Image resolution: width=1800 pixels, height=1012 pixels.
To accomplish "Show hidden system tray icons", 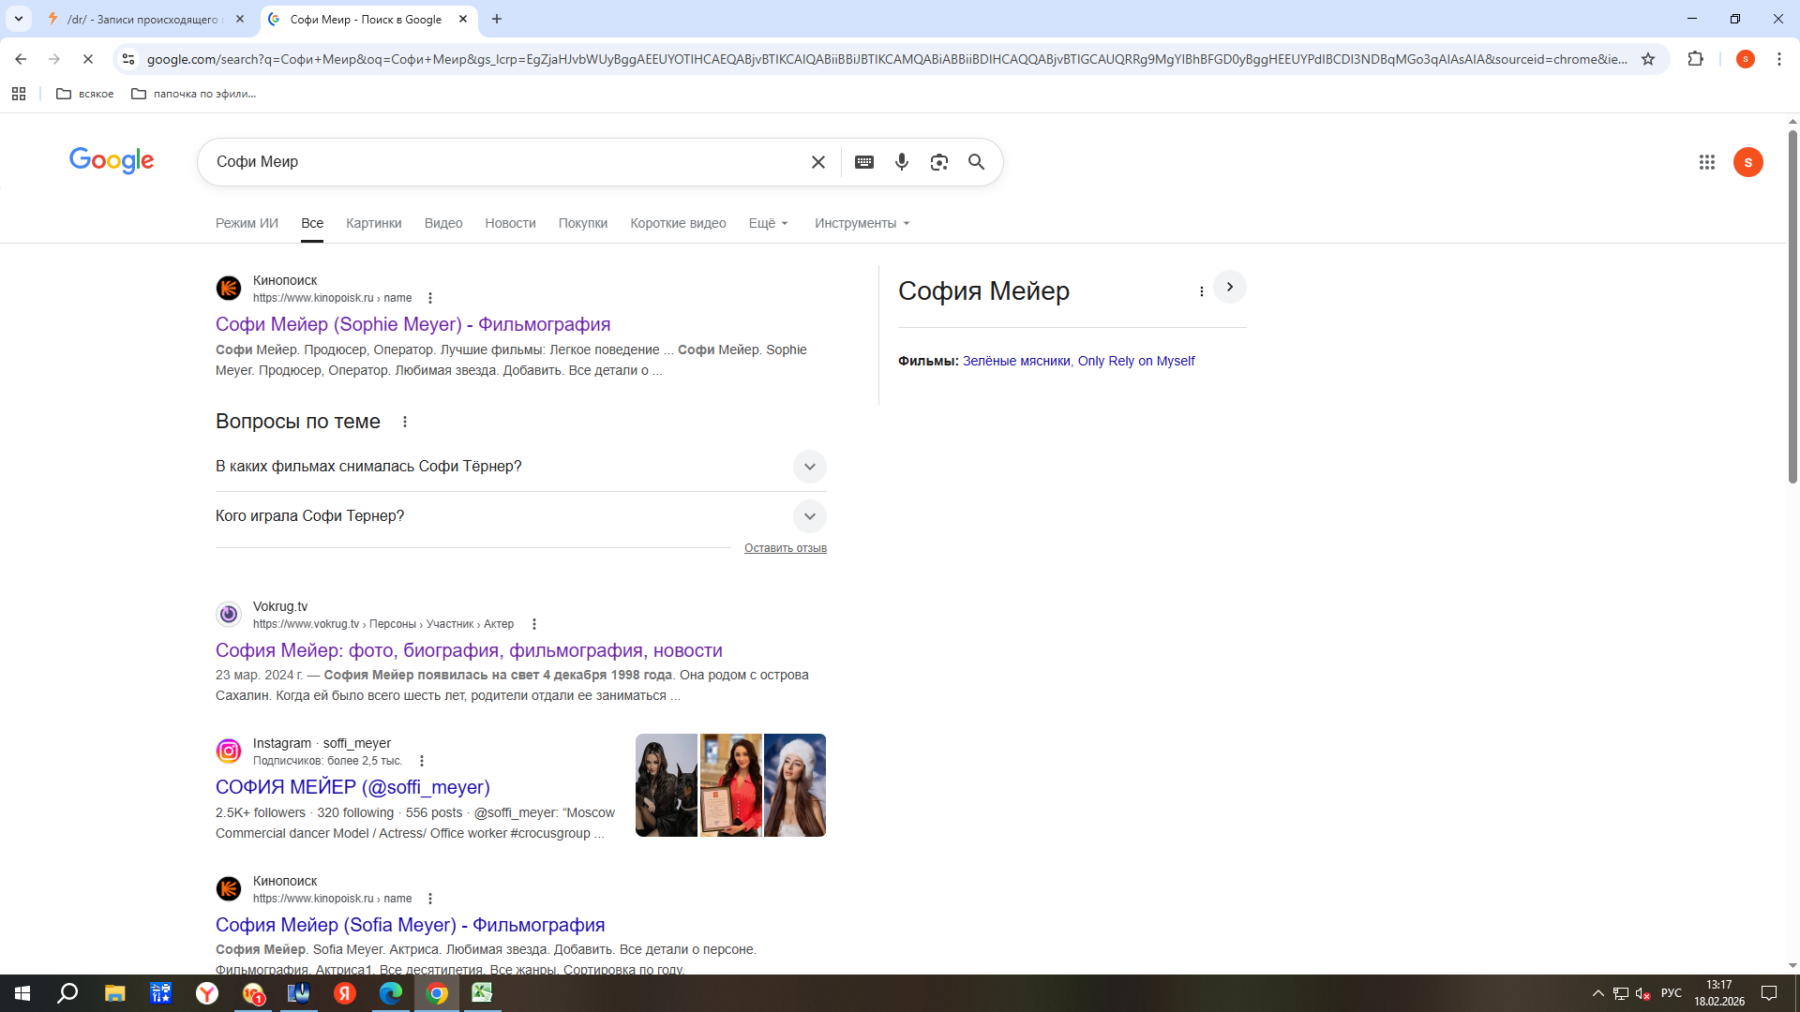I will 1597,993.
